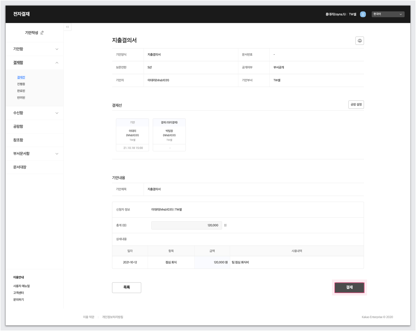Click the 기안작성 compose button
This screenshot has height=331, width=416.
(x=34, y=33)
